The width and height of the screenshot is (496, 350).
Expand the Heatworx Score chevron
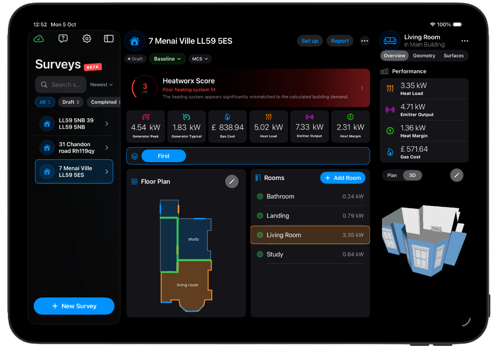tap(362, 88)
